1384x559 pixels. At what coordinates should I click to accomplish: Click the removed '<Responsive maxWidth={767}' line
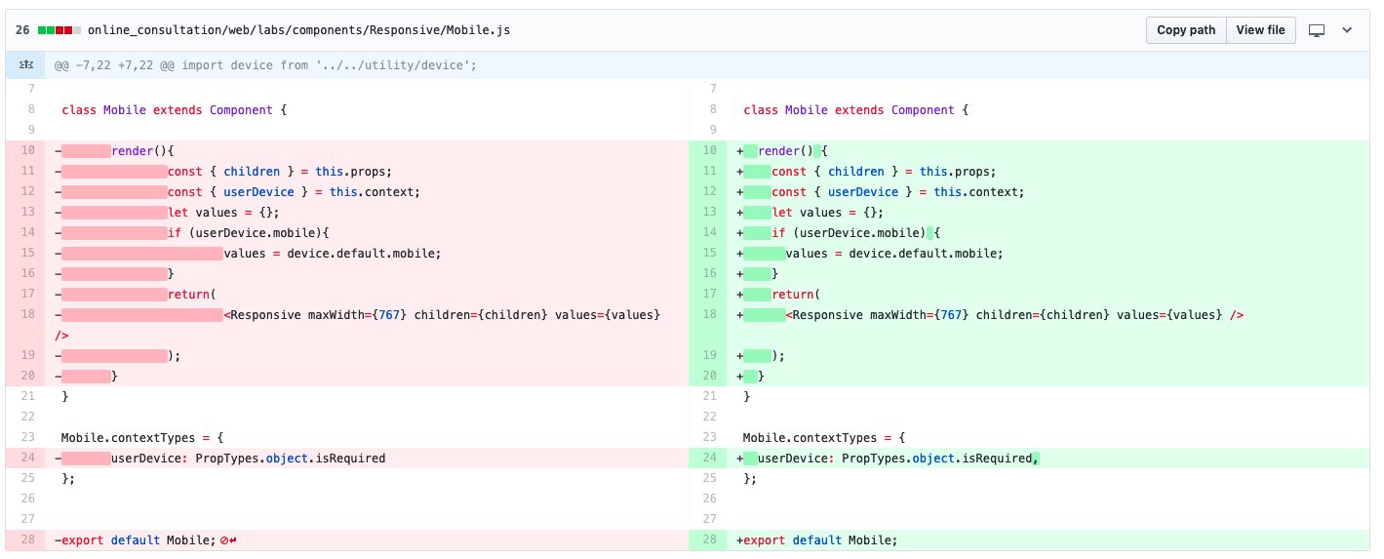(x=367, y=325)
